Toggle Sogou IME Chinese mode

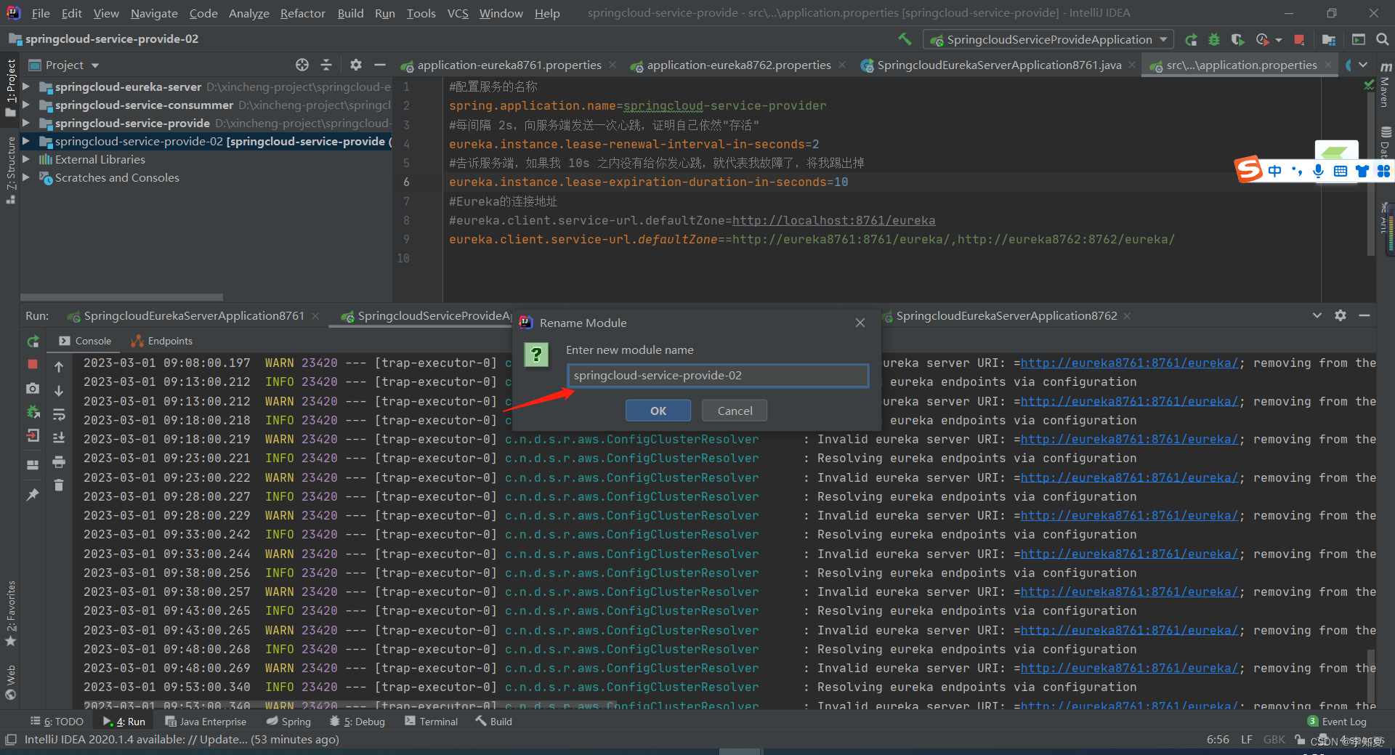pyautogui.click(x=1275, y=171)
